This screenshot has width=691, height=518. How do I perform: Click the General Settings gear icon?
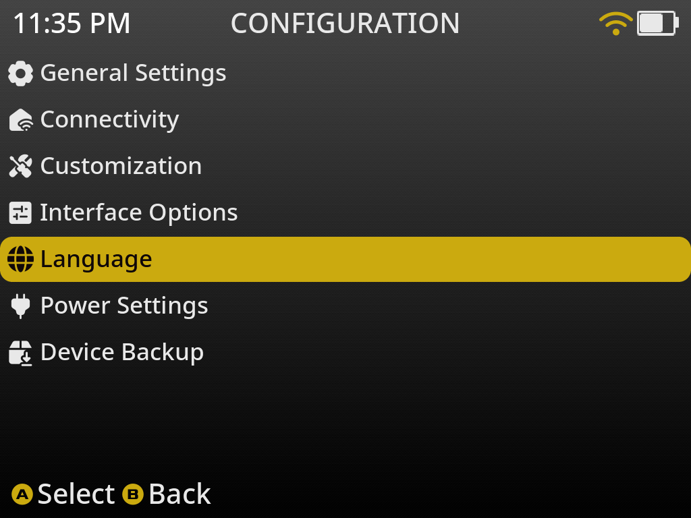point(20,73)
